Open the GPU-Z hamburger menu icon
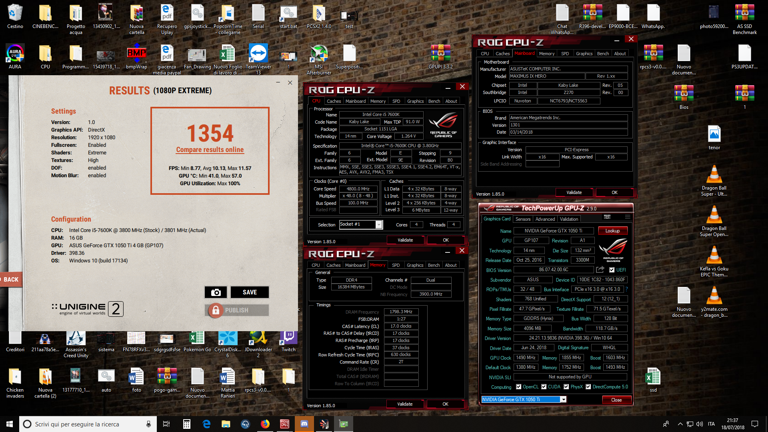This screenshot has width=768, height=432. (628, 217)
